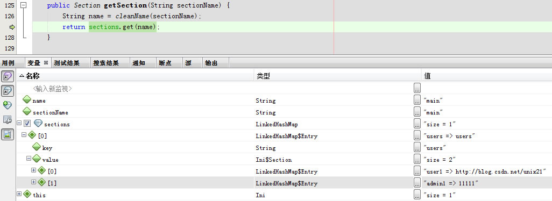Open the 输出 tab
552x201 pixels.
pyautogui.click(x=211, y=63)
